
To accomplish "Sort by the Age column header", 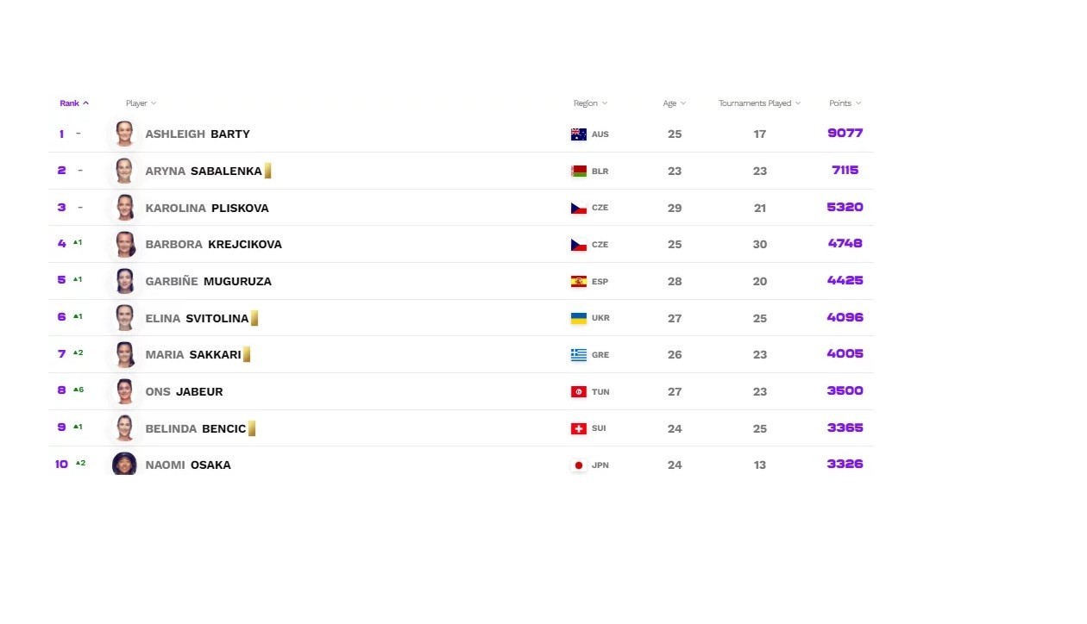I will click(x=674, y=103).
